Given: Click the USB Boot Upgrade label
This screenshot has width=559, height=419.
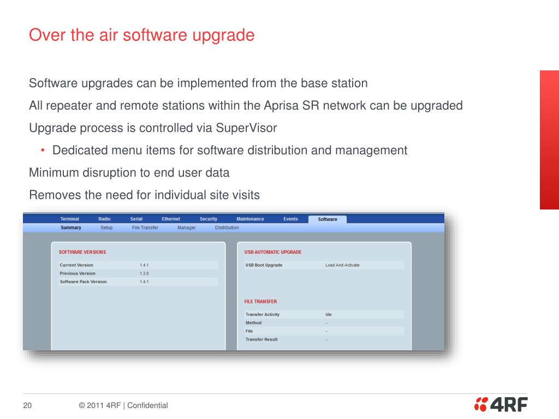Looking at the screenshot, I should 264,265.
